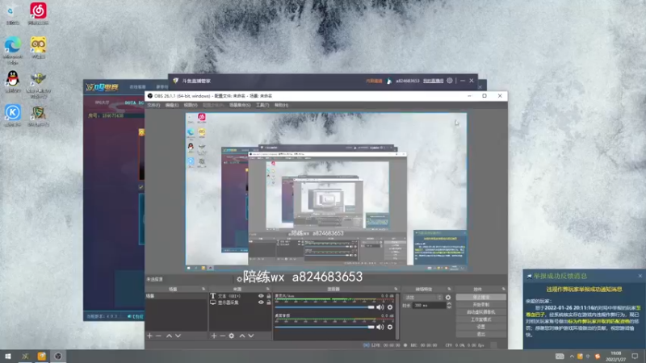Open the Windows notification center icon
Screen dimensions: 646x363
point(635,357)
